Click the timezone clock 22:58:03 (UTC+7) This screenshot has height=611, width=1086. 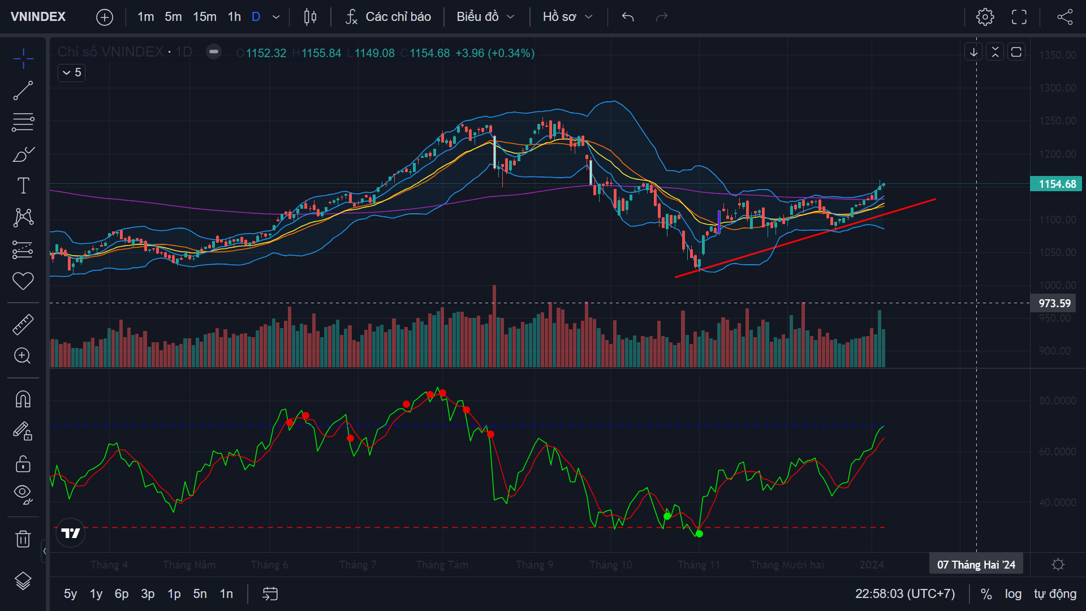(905, 593)
